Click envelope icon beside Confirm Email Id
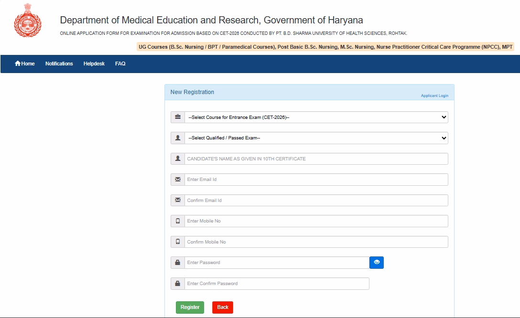Screen dimensions: 520x318 click(178, 200)
